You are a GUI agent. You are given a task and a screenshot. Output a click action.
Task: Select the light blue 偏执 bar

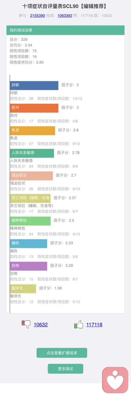click(29, 243)
